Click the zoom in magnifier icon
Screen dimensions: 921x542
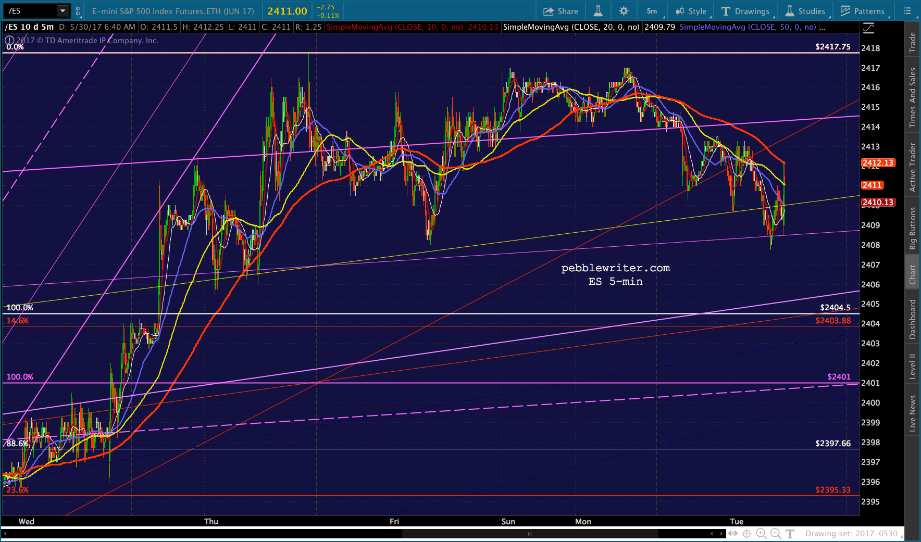point(761,534)
